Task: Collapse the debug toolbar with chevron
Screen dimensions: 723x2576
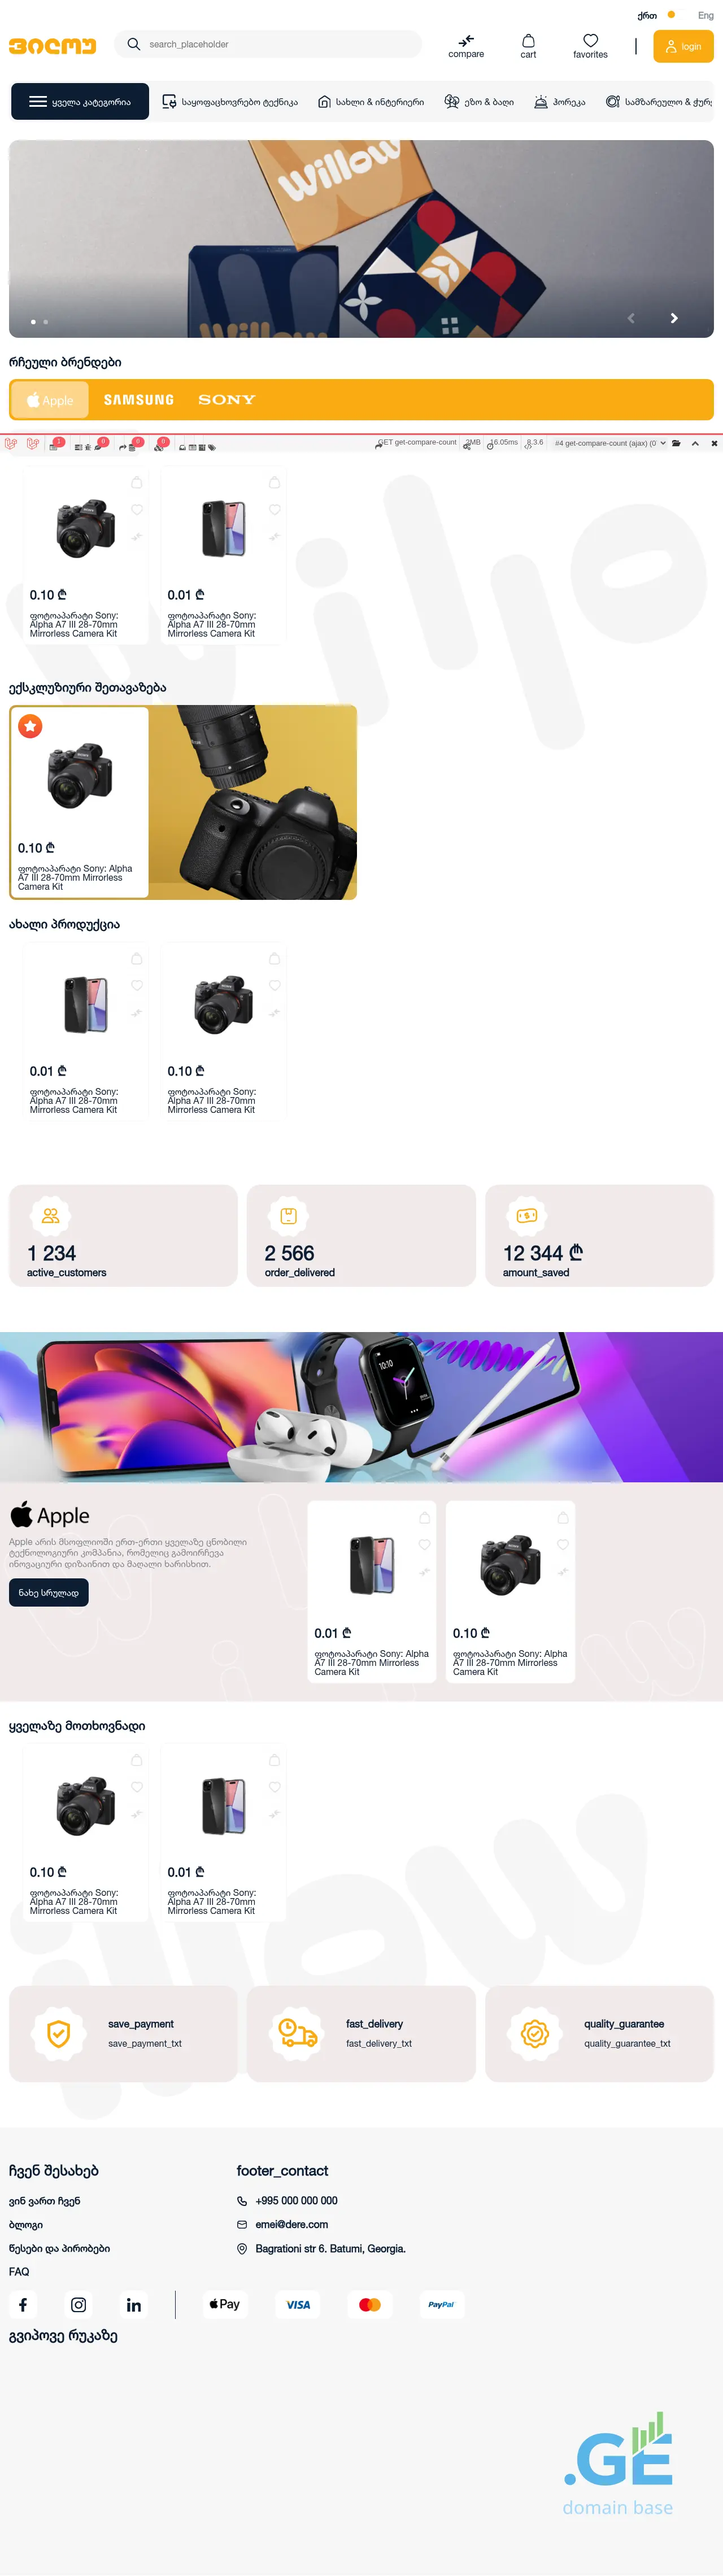Action: point(695,443)
